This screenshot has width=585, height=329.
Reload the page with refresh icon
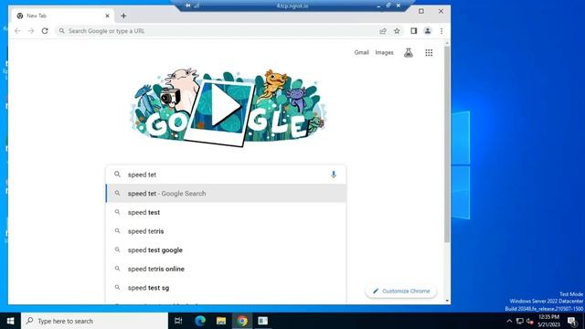45,31
